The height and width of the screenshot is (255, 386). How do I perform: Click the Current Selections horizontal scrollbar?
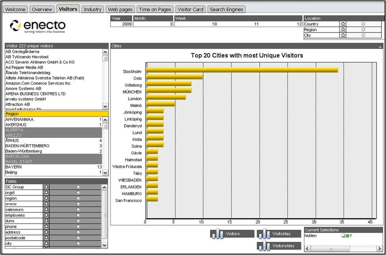click(x=343, y=249)
